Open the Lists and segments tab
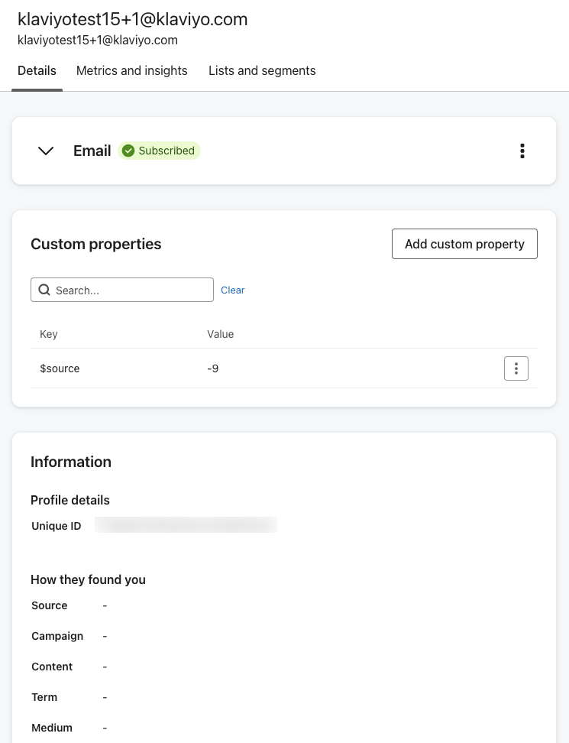Image resolution: width=569 pixels, height=743 pixels. click(262, 70)
